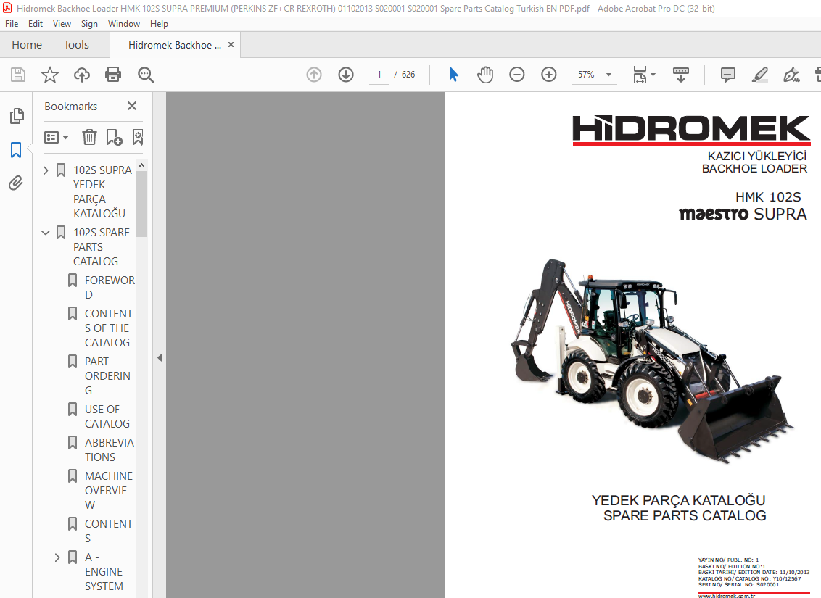Viewport: 821px width, 598px height.
Task: Activate the Hand pan tool
Action: pyautogui.click(x=485, y=75)
